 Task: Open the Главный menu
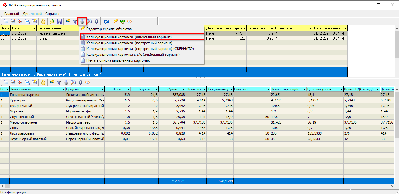point(12,14)
